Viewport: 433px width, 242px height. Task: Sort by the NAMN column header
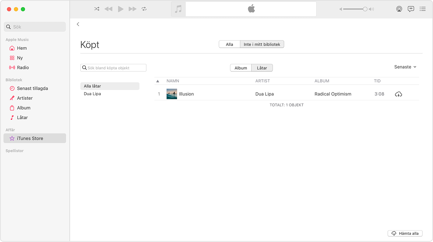pyautogui.click(x=173, y=81)
